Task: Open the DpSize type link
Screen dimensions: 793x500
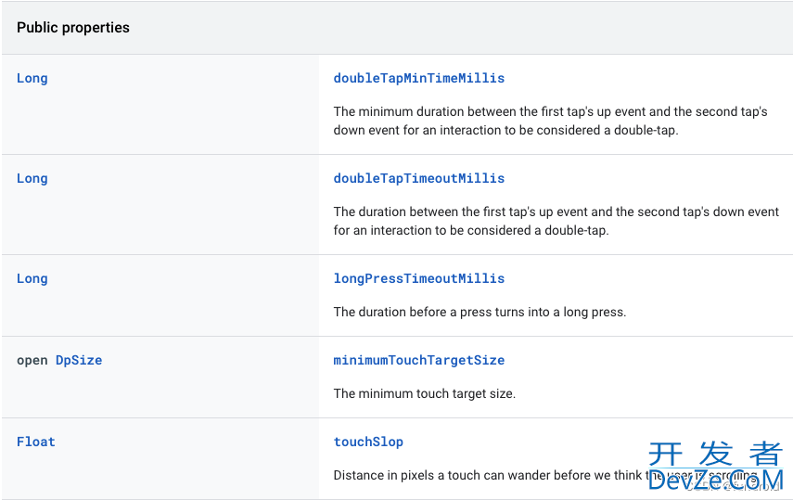Action: point(79,360)
